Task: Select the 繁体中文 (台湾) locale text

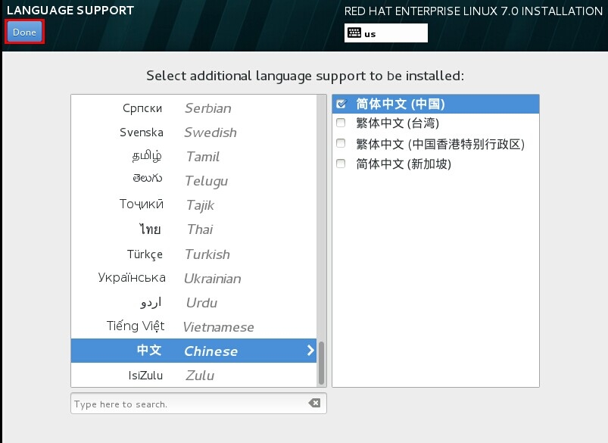Action: point(398,123)
